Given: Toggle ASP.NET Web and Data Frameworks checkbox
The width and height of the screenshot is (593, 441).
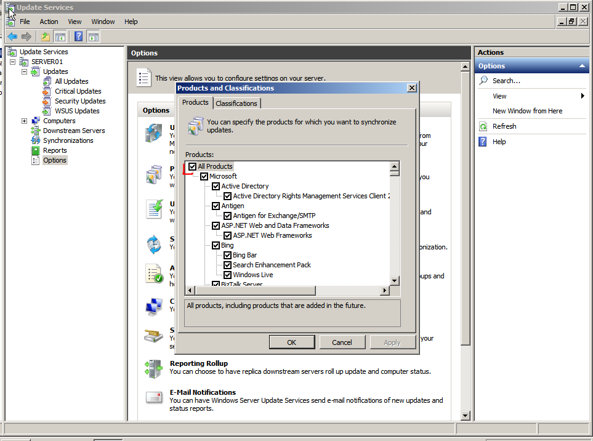Looking at the screenshot, I should coord(216,225).
